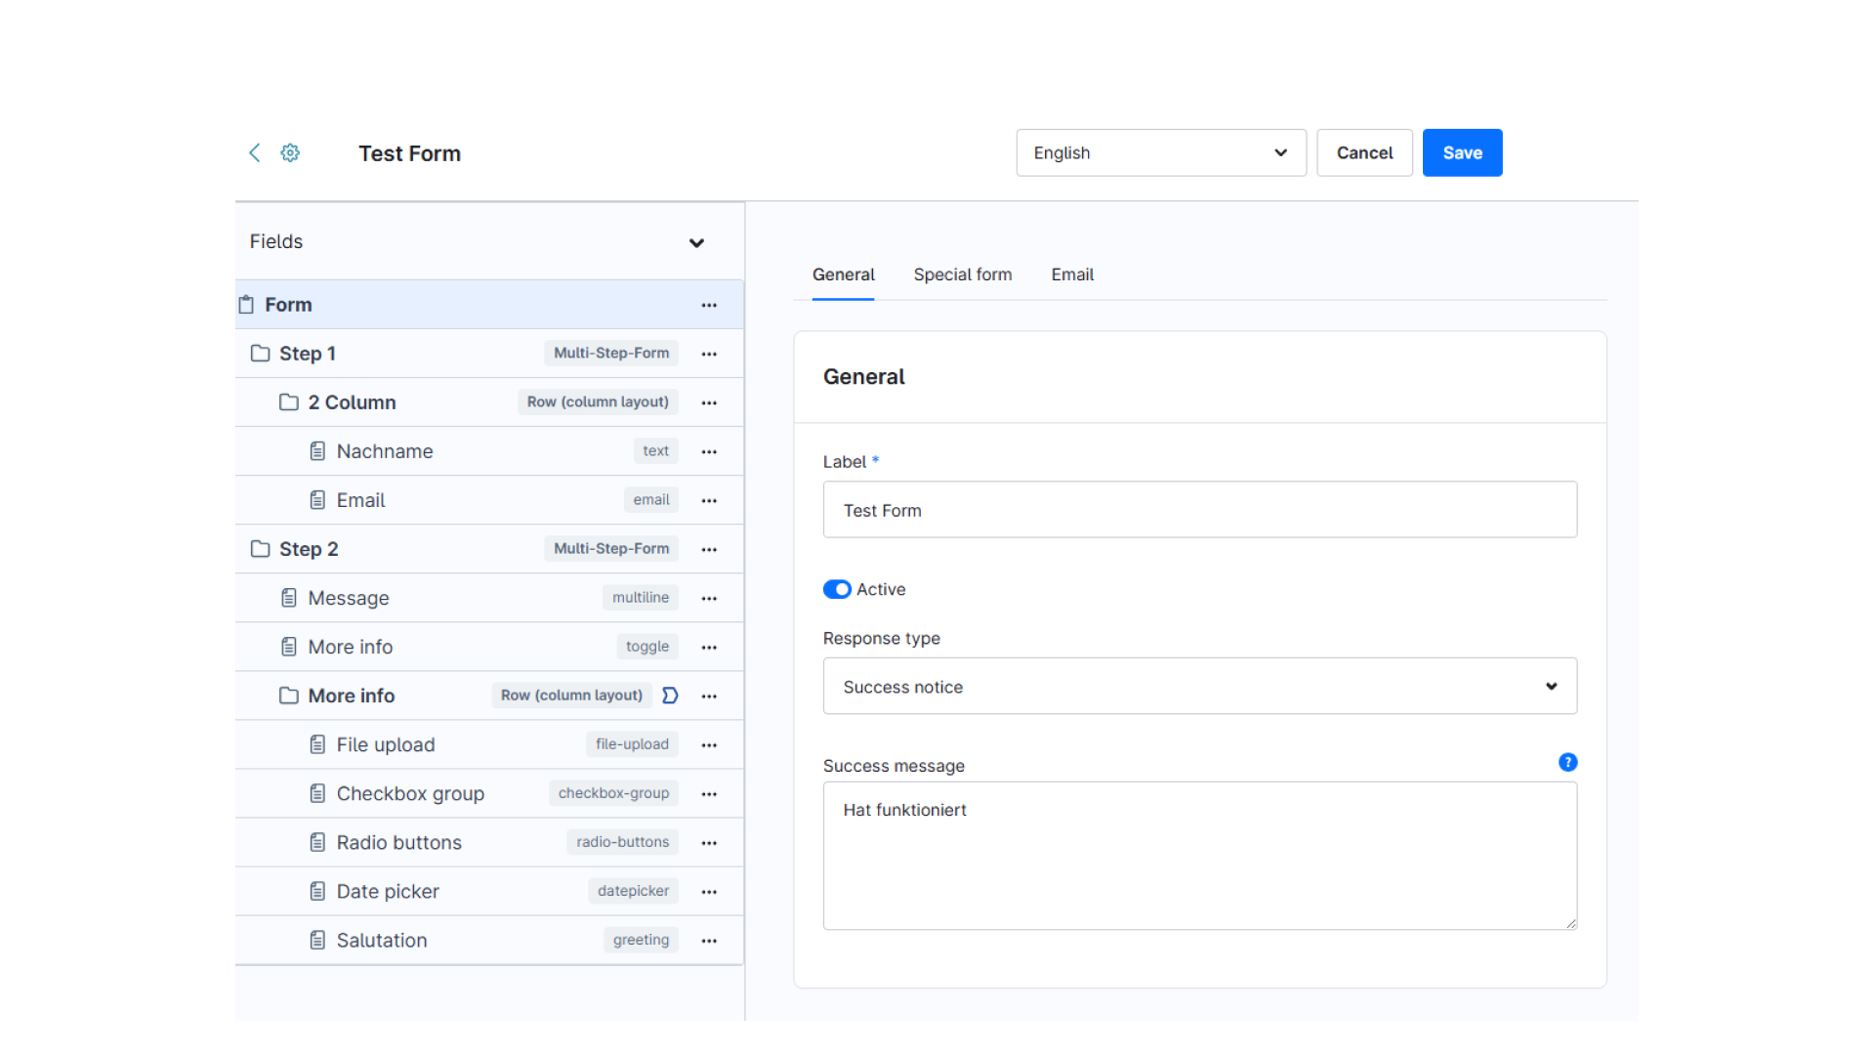Open the English language dropdown

click(x=1161, y=152)
